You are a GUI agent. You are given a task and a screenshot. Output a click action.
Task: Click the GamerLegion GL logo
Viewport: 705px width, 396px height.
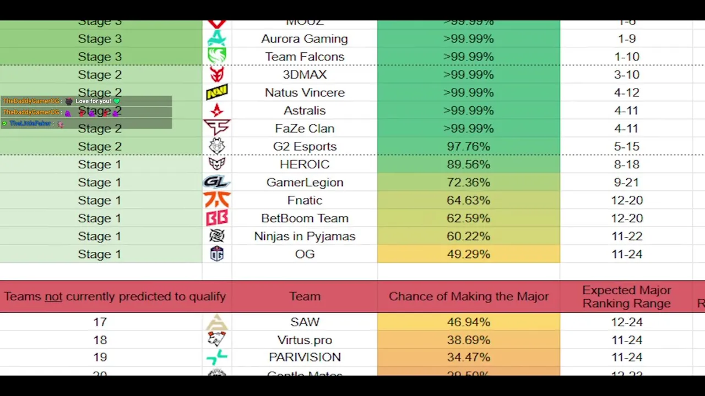(x=216, y=182)
